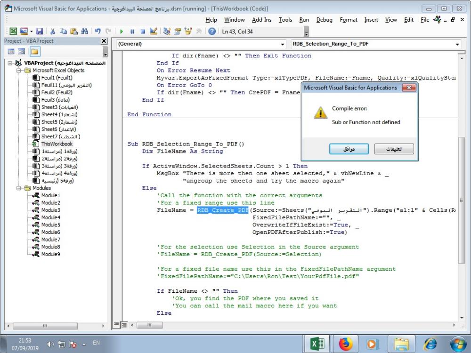Image resolution: width=471 pixels, height=353 pixels.
Task: Click the تعليمات Help button in error dialog
Action: tap(394, 149)
